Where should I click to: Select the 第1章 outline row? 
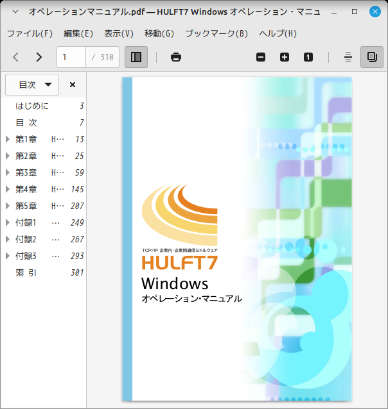(x=44, y=139)
